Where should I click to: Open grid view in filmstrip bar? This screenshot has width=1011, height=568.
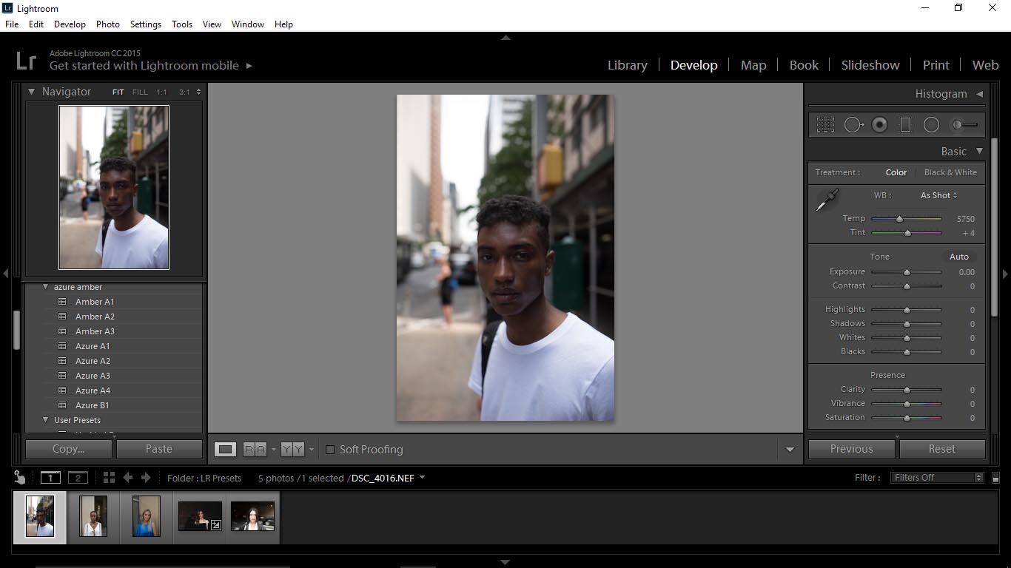(109, 478)
